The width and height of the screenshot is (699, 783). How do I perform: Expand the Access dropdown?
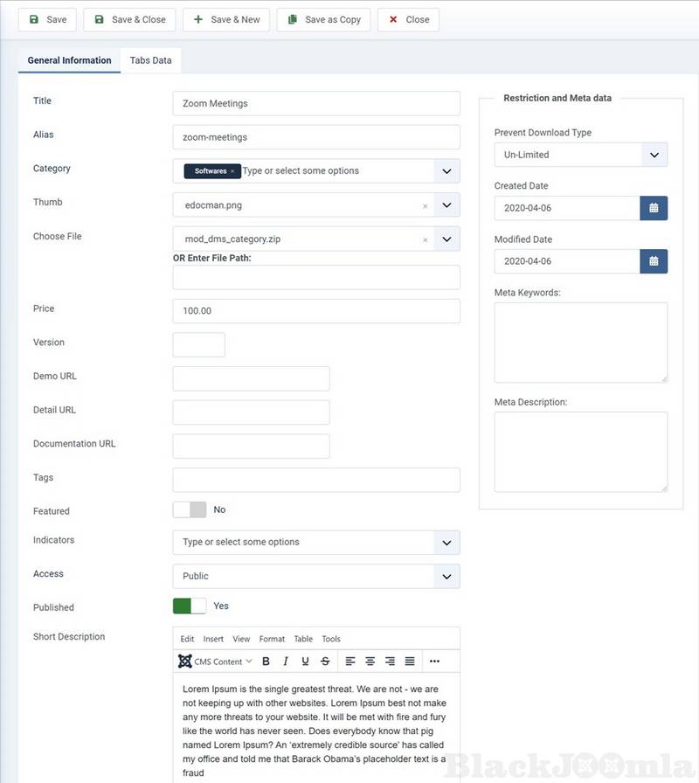(x=446, y=576)
